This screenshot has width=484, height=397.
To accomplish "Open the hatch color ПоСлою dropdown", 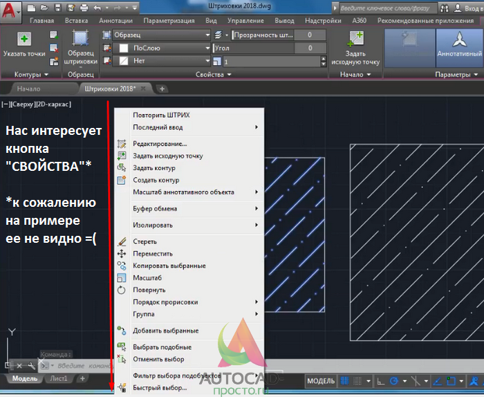I will pyautogui.click(x=161, y=48).
